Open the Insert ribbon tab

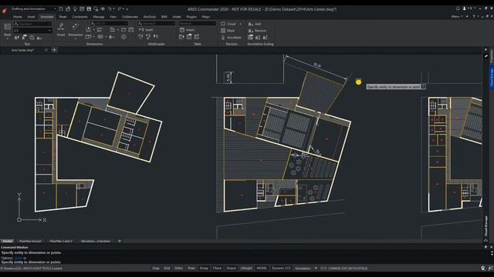[x=31, y=17]
